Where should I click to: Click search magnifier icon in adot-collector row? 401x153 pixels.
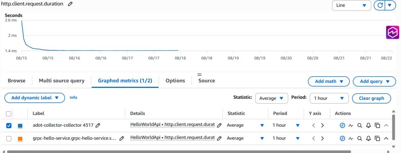359,125
